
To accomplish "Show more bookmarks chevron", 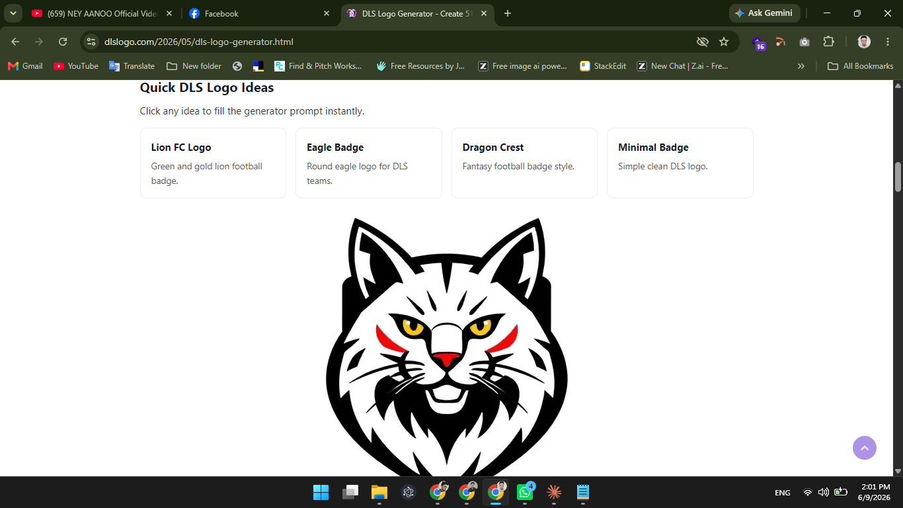I will [801, 66].
